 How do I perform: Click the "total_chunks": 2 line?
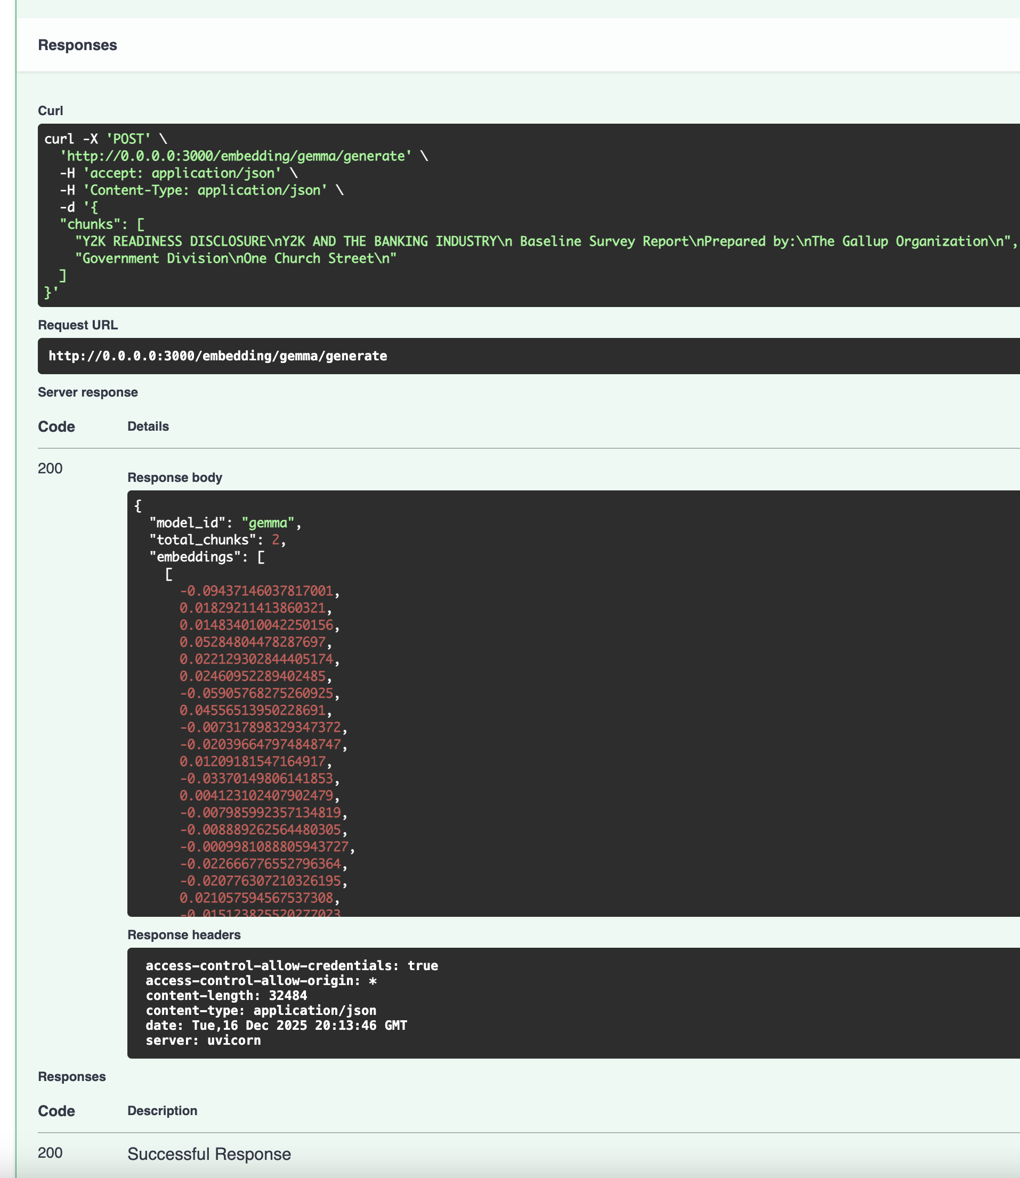click(217, 540)
